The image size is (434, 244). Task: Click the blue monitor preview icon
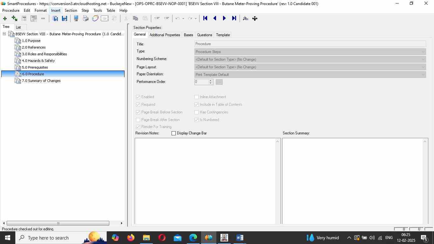pyautogui.click(x=76, y=18)
